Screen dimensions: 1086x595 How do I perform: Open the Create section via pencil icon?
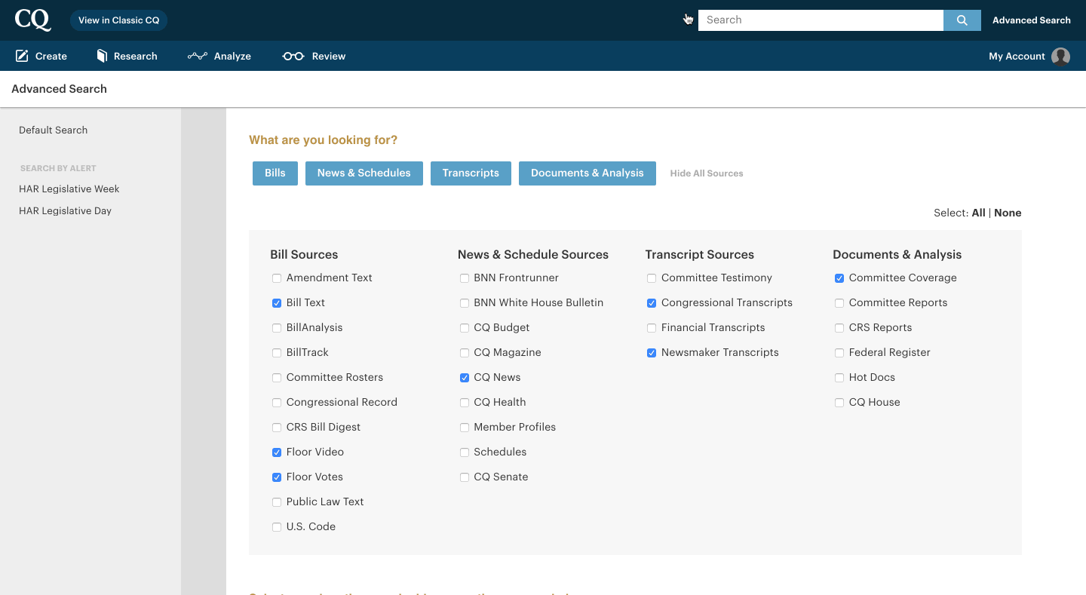coord(20,56)
